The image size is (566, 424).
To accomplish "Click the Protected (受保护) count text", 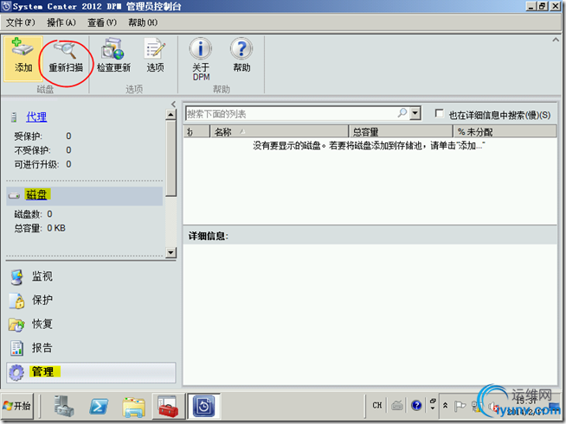I will tap(42, 136).
